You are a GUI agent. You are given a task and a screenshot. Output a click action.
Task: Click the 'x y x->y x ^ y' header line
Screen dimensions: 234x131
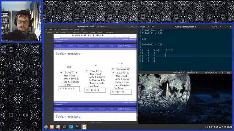tap(157, 50)
